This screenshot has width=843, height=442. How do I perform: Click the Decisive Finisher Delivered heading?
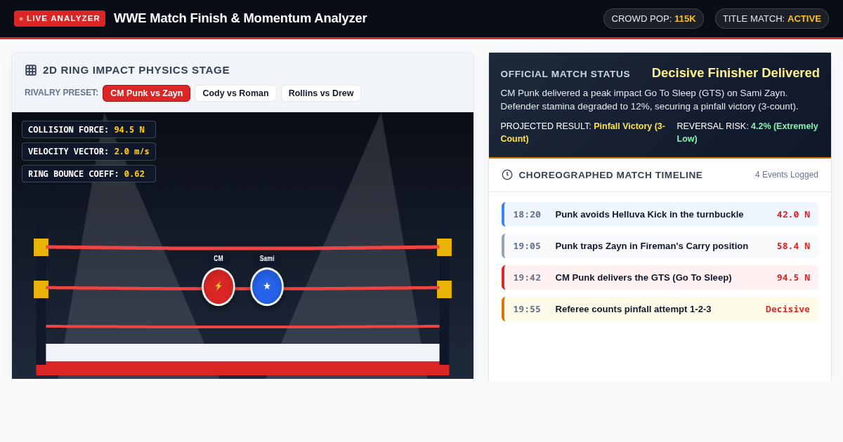(x=736, y=73)
